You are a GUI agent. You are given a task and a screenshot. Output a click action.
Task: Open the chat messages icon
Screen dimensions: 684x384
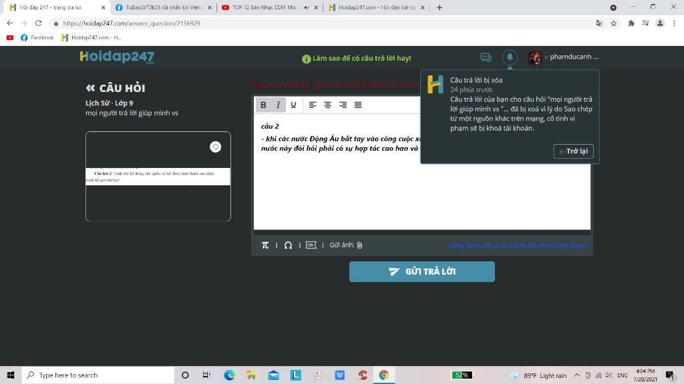point(486,57)
